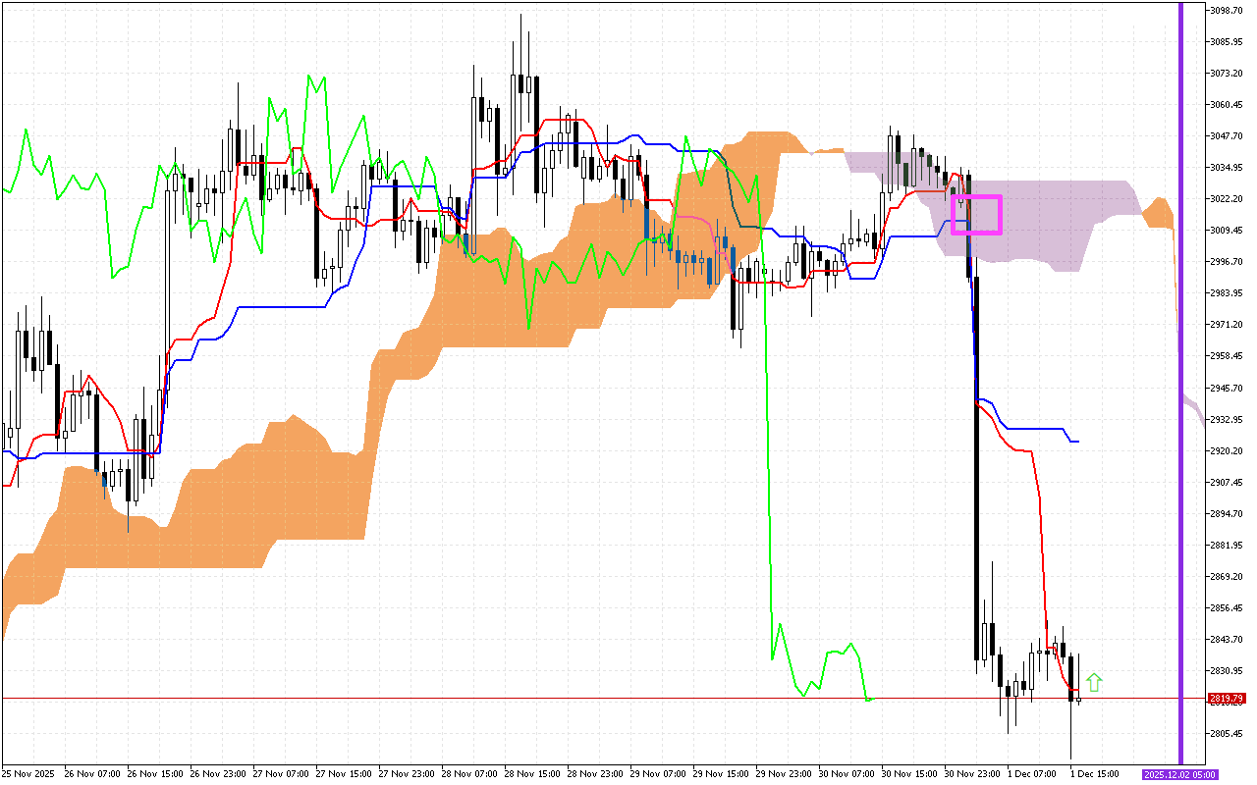The height and width of the screenshot is (785, 1257).
Task: Select the purple vertical line marker
Action: coord(1181,392)
